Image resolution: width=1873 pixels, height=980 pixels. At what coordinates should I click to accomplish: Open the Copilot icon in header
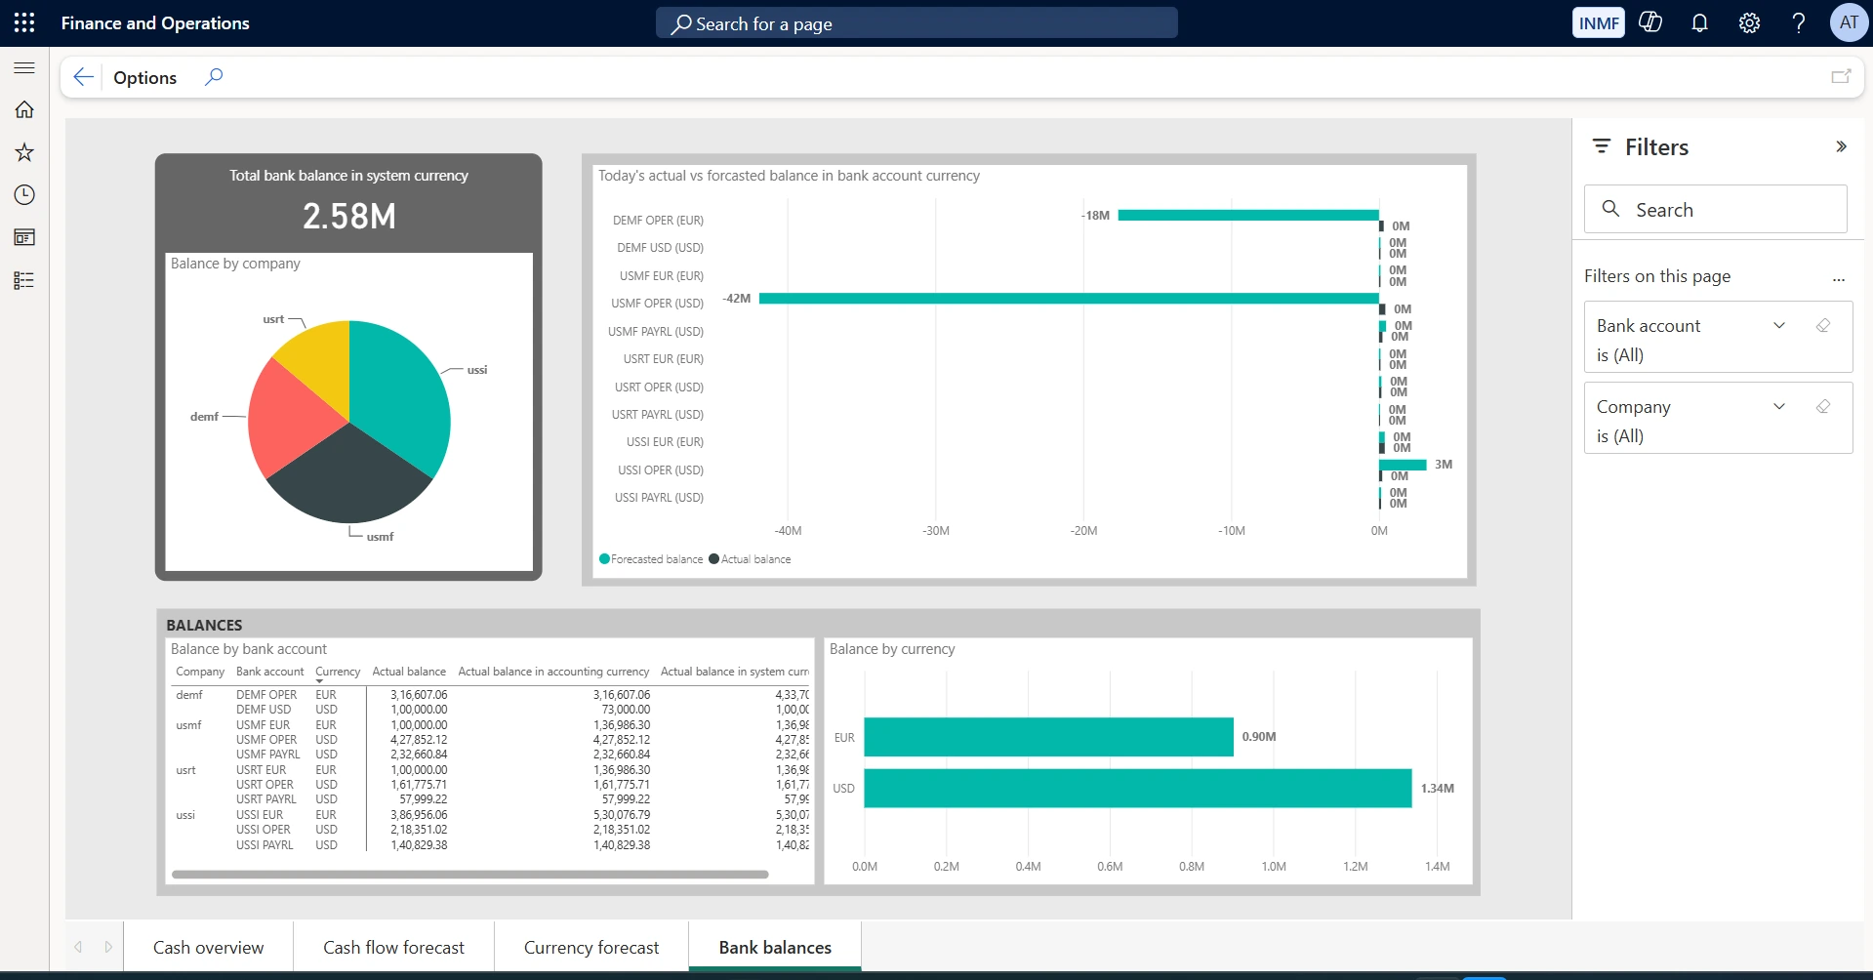[1650, 22]
